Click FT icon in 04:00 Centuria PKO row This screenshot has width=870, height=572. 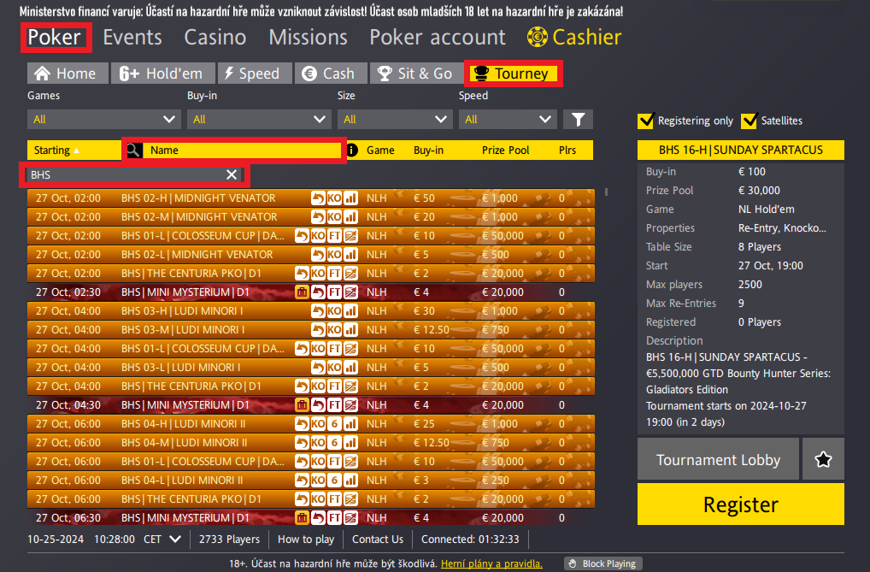[x=334, y=386]
